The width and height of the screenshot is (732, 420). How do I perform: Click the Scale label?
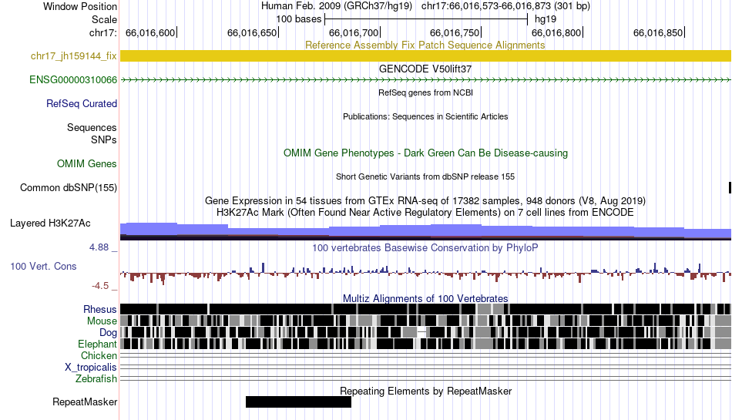104,19
